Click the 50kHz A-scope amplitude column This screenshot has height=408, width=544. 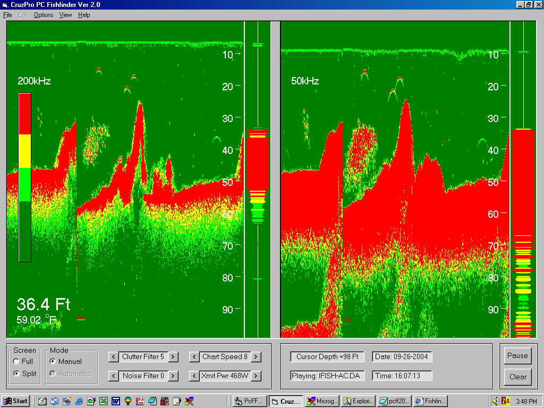[x=523, y=180]
